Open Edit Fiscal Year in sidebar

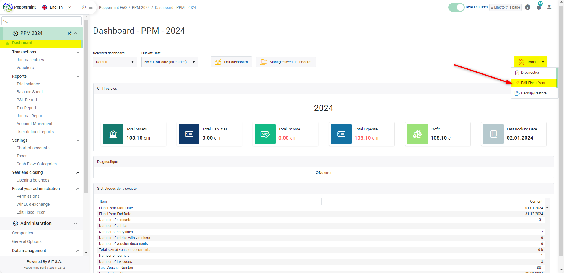[x=30, y=212]
